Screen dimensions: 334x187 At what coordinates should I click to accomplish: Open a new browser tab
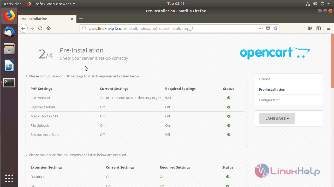click(x=81, y=19)
